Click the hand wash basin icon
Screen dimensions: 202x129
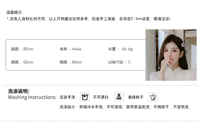tap(85, 97)
